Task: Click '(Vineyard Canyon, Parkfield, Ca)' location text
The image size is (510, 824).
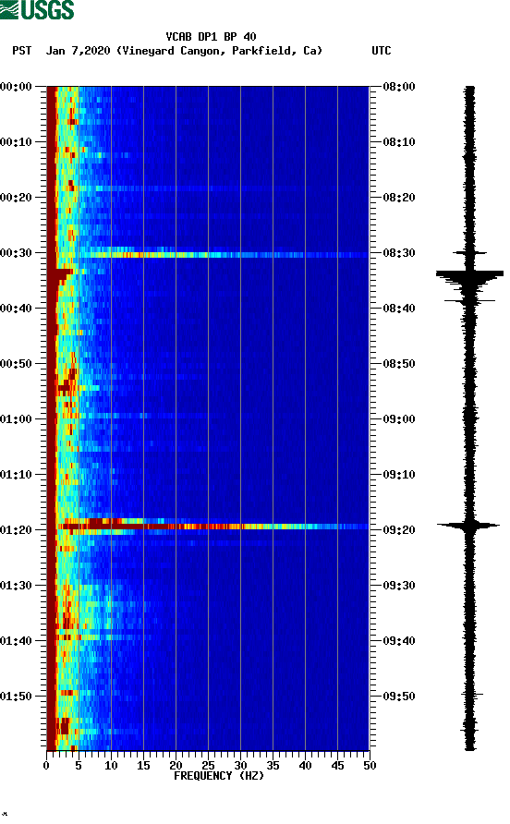Action: point(219,51)
